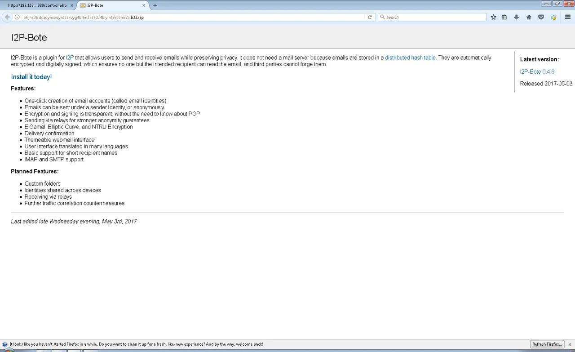Dismiss the Firefox refresh notification bar
Screen dimensions: 575x352
(570, 344)
